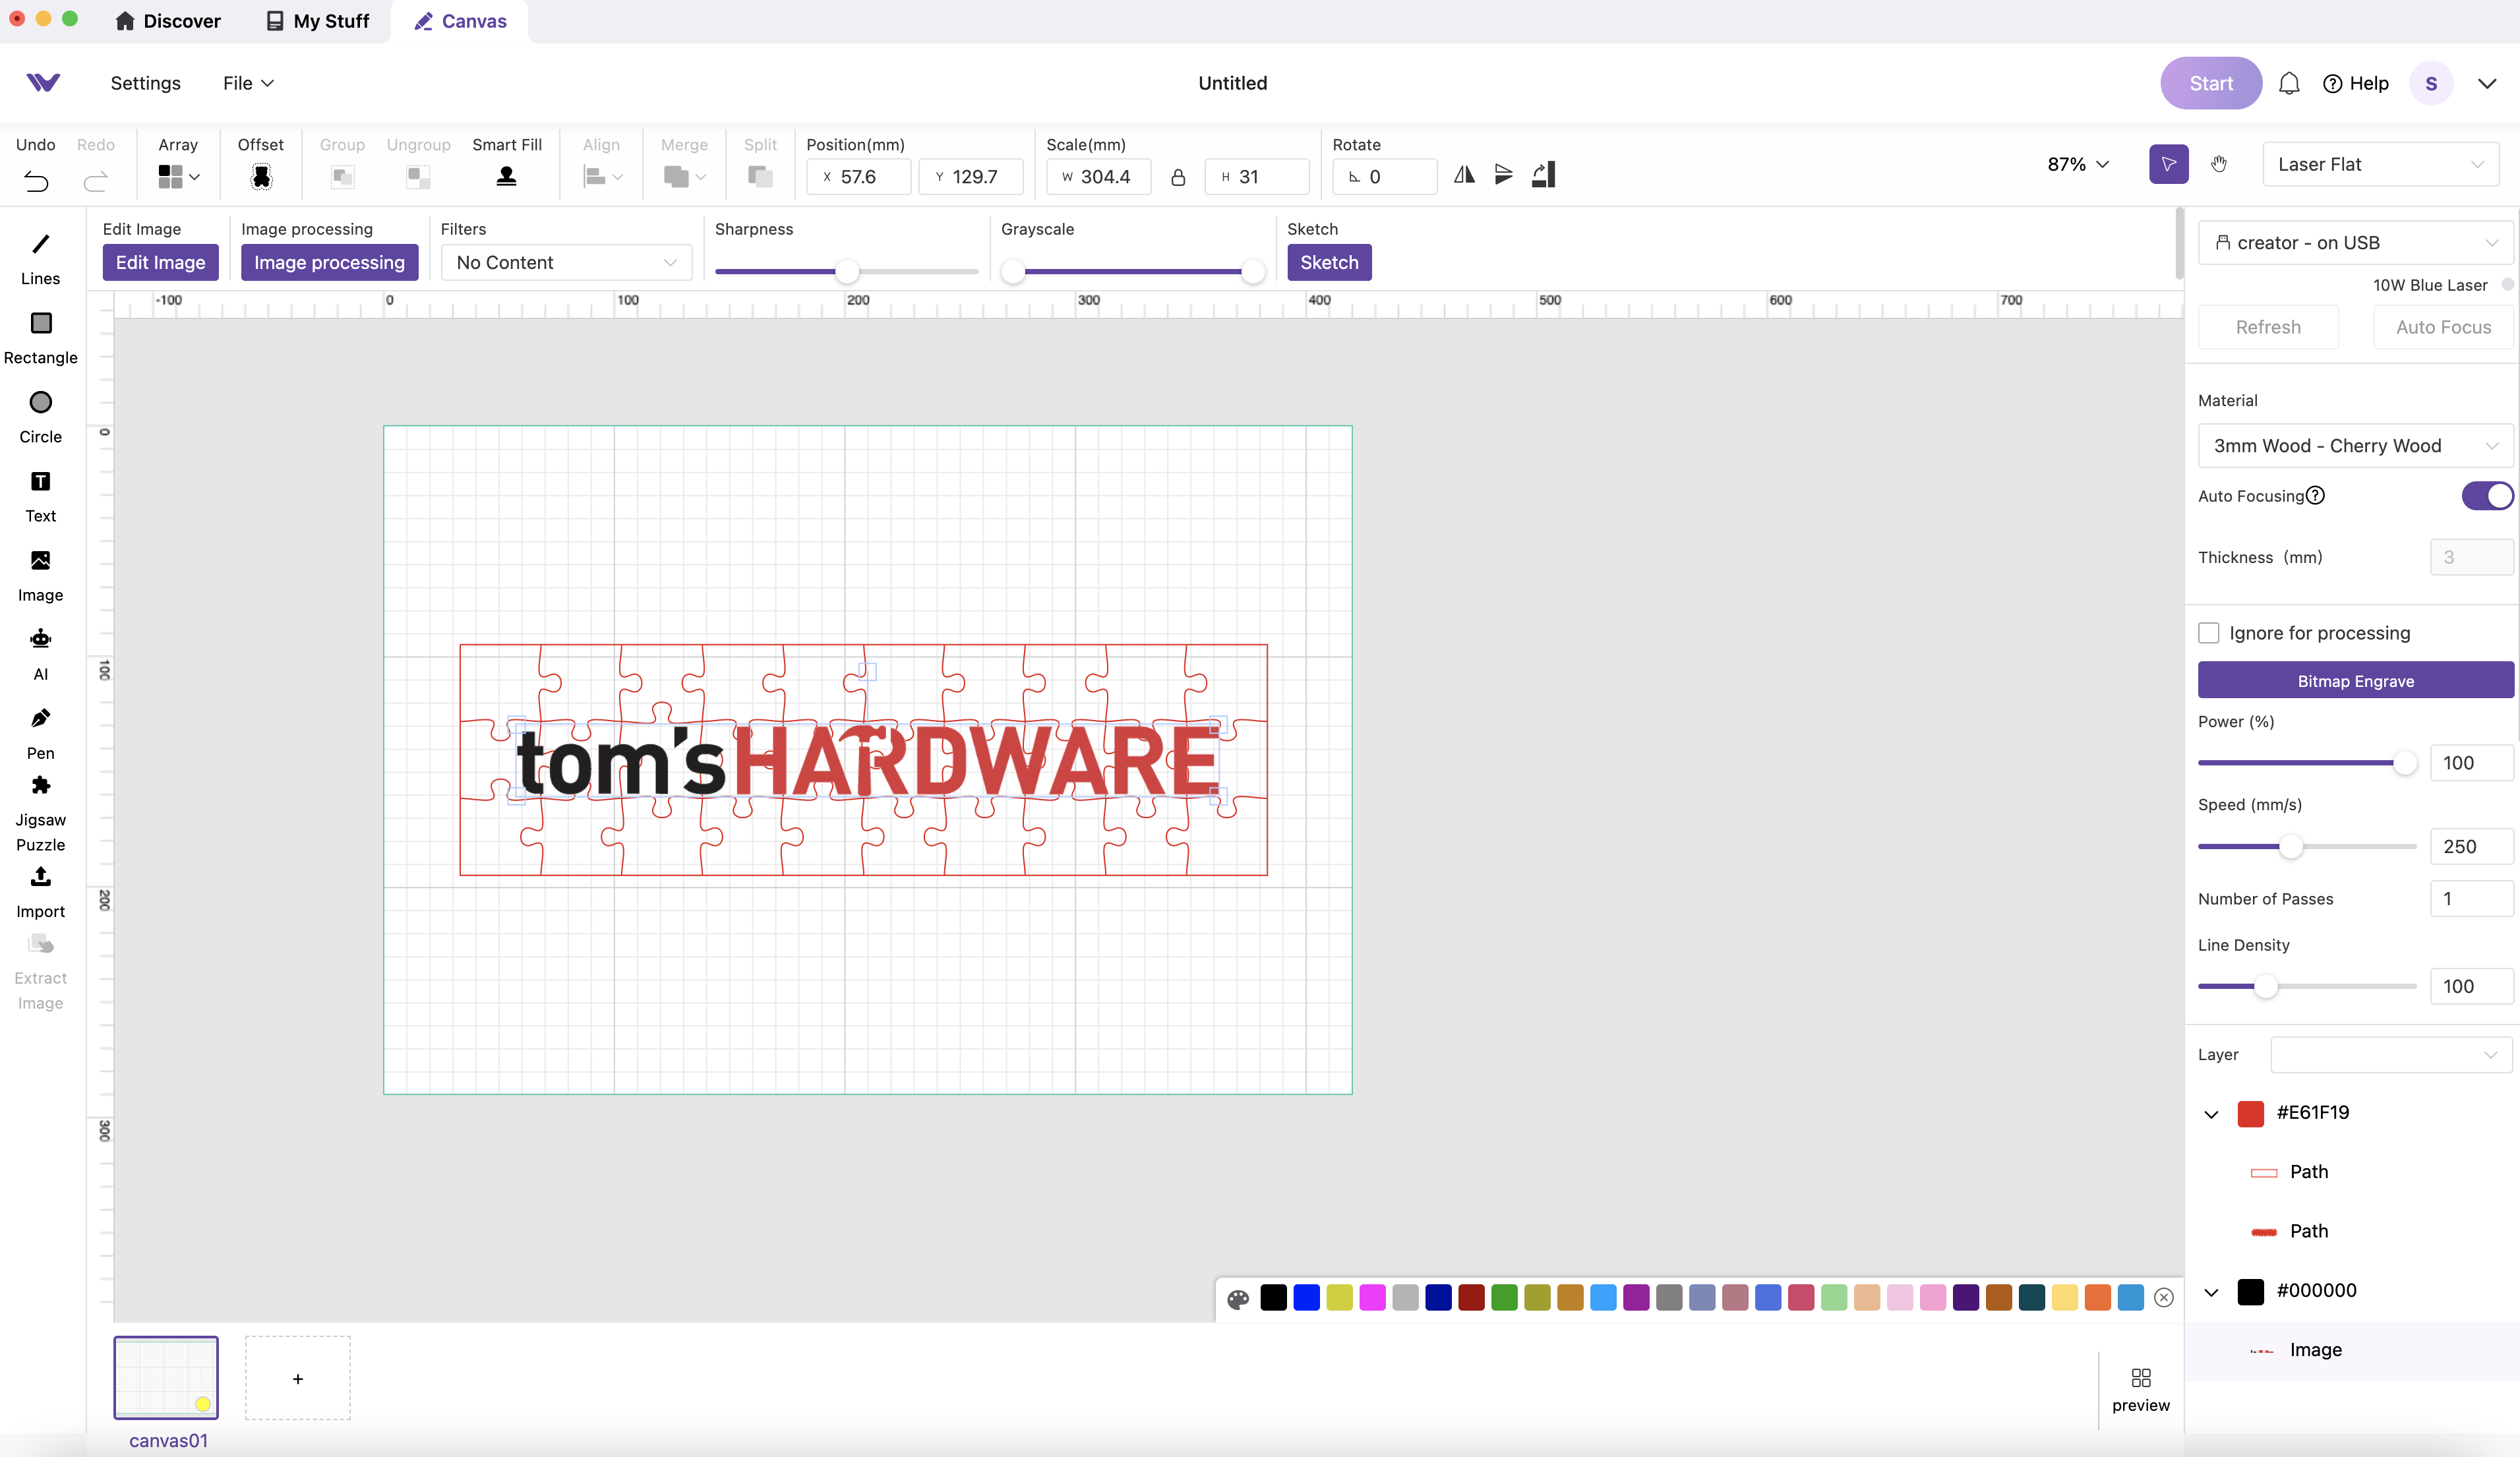The image size is (2520, 1457).
Task: Click the Edit Image button
Action: tap(160, 263)
